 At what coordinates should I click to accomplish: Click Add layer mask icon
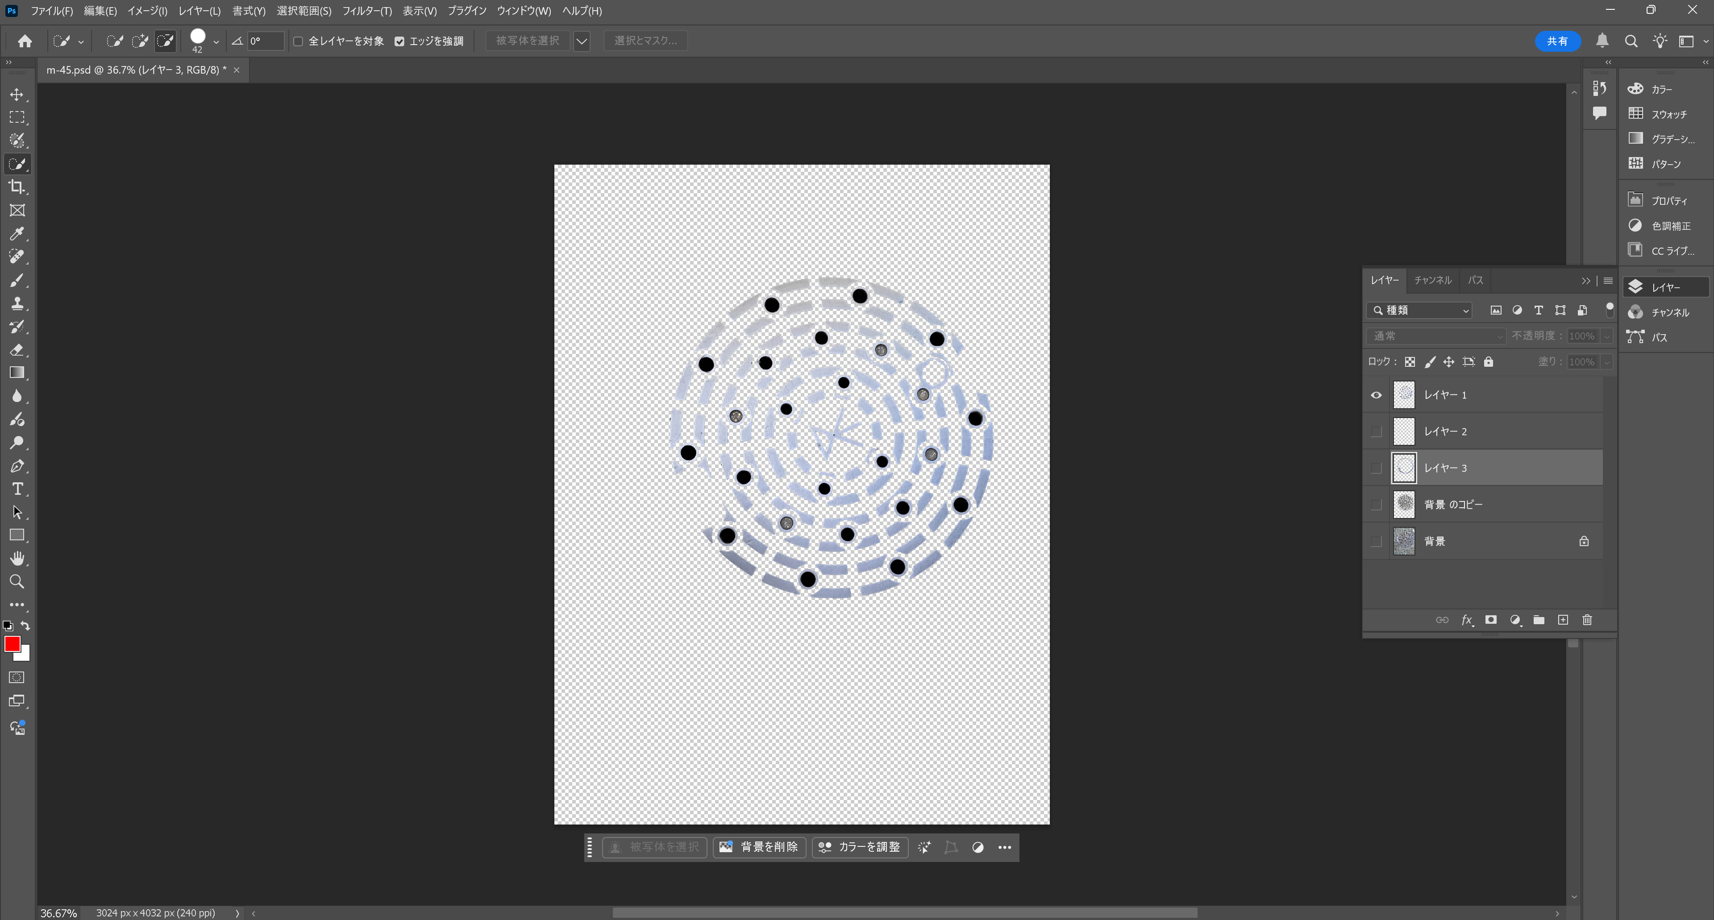(1490, 620)
